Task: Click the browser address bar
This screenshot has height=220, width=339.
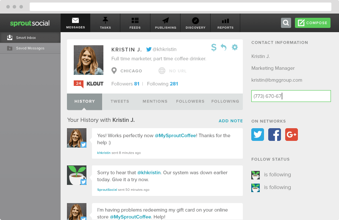Action: tap(181, 7)
